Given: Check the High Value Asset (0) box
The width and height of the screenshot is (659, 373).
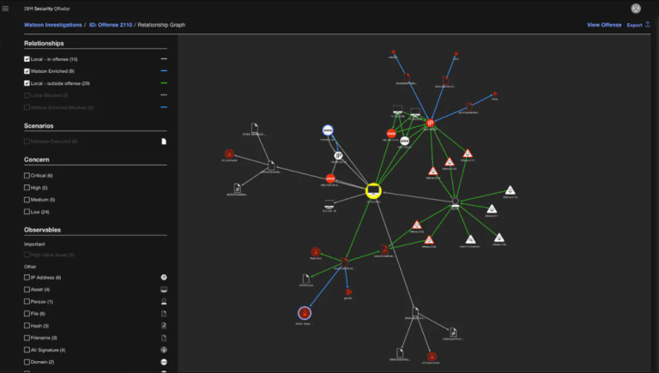Looking at the screenshot, I should tap(27, 255).
